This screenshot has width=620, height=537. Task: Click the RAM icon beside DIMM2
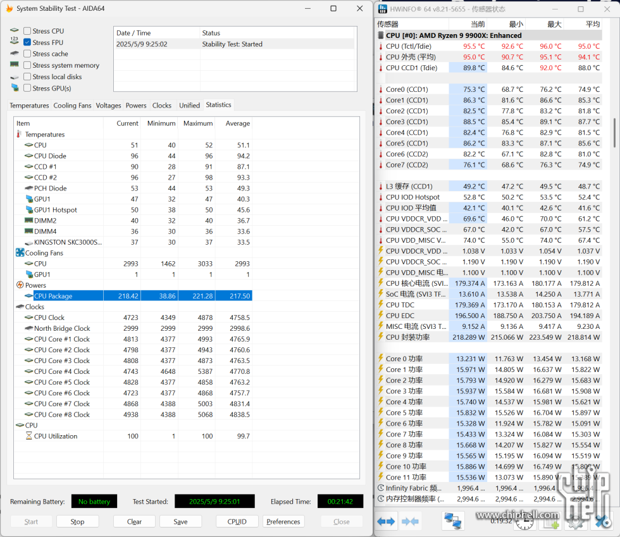[29, 220]
